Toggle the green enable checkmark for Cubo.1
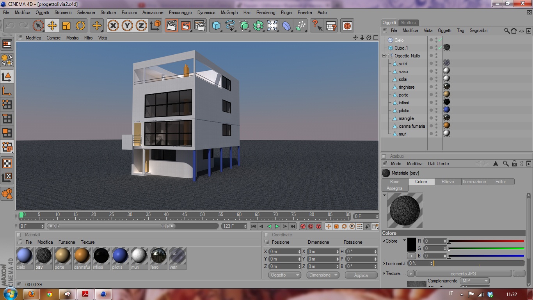The height and width of the screenshot is (300, 533). 440,48
